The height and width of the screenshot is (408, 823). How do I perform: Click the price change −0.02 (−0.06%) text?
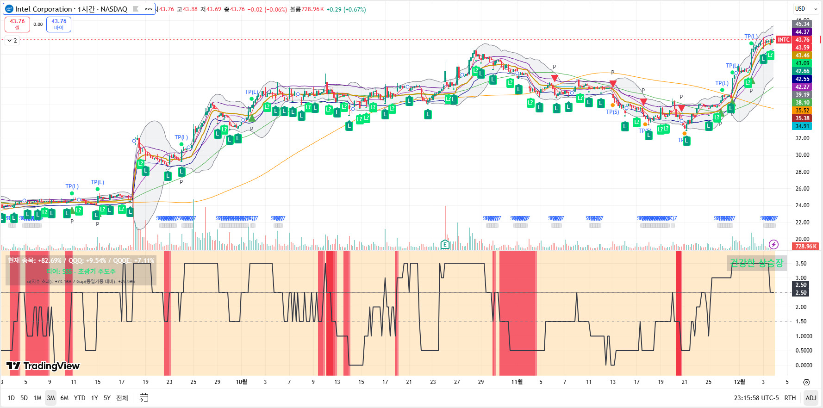(x=268, y=9)
